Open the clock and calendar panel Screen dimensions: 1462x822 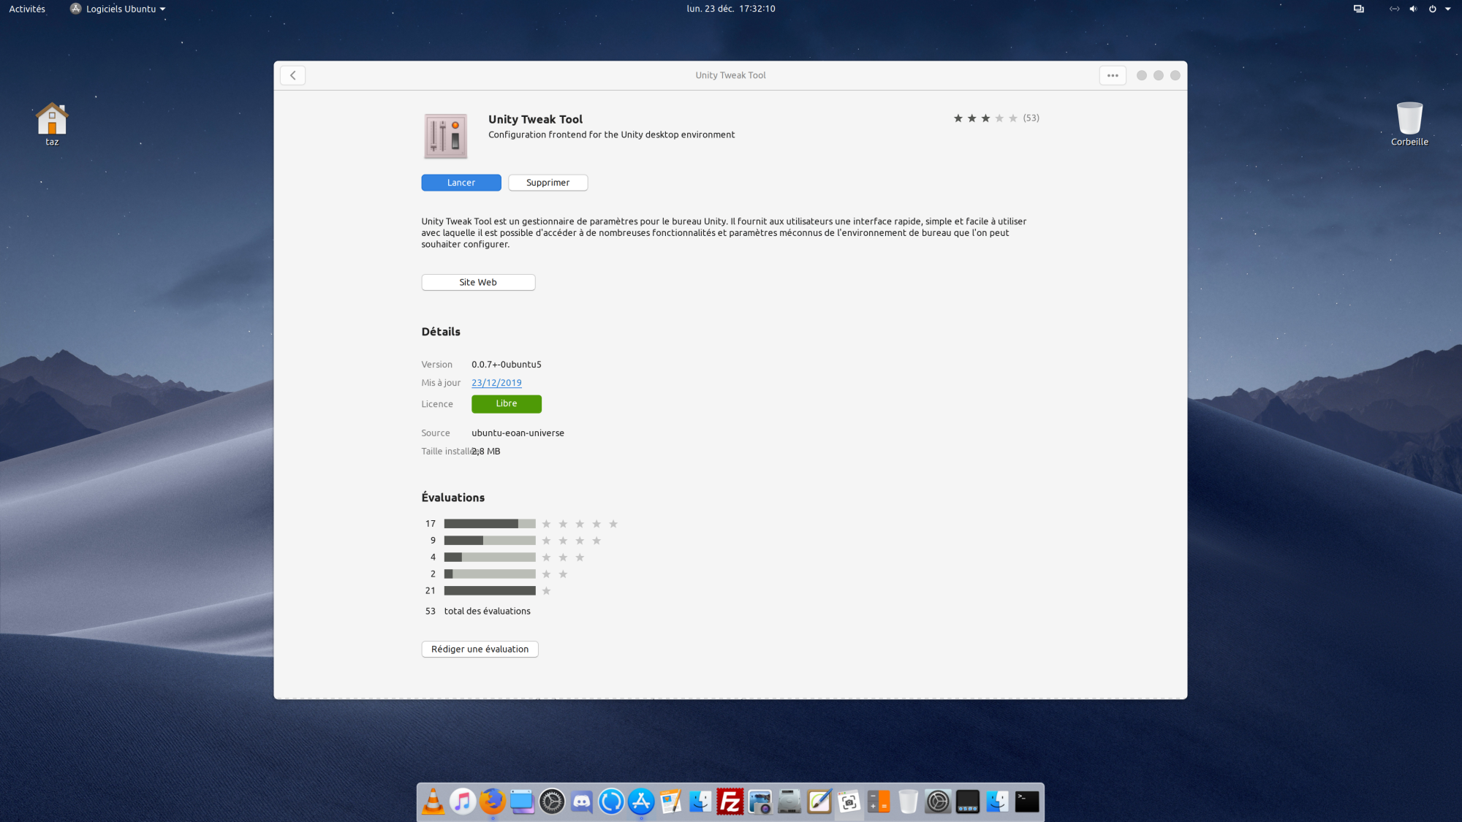click(x=730, y=9)
